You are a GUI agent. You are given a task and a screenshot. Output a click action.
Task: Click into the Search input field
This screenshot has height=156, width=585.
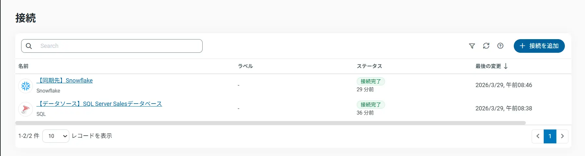pyautogui.click(x=117, y=46)
